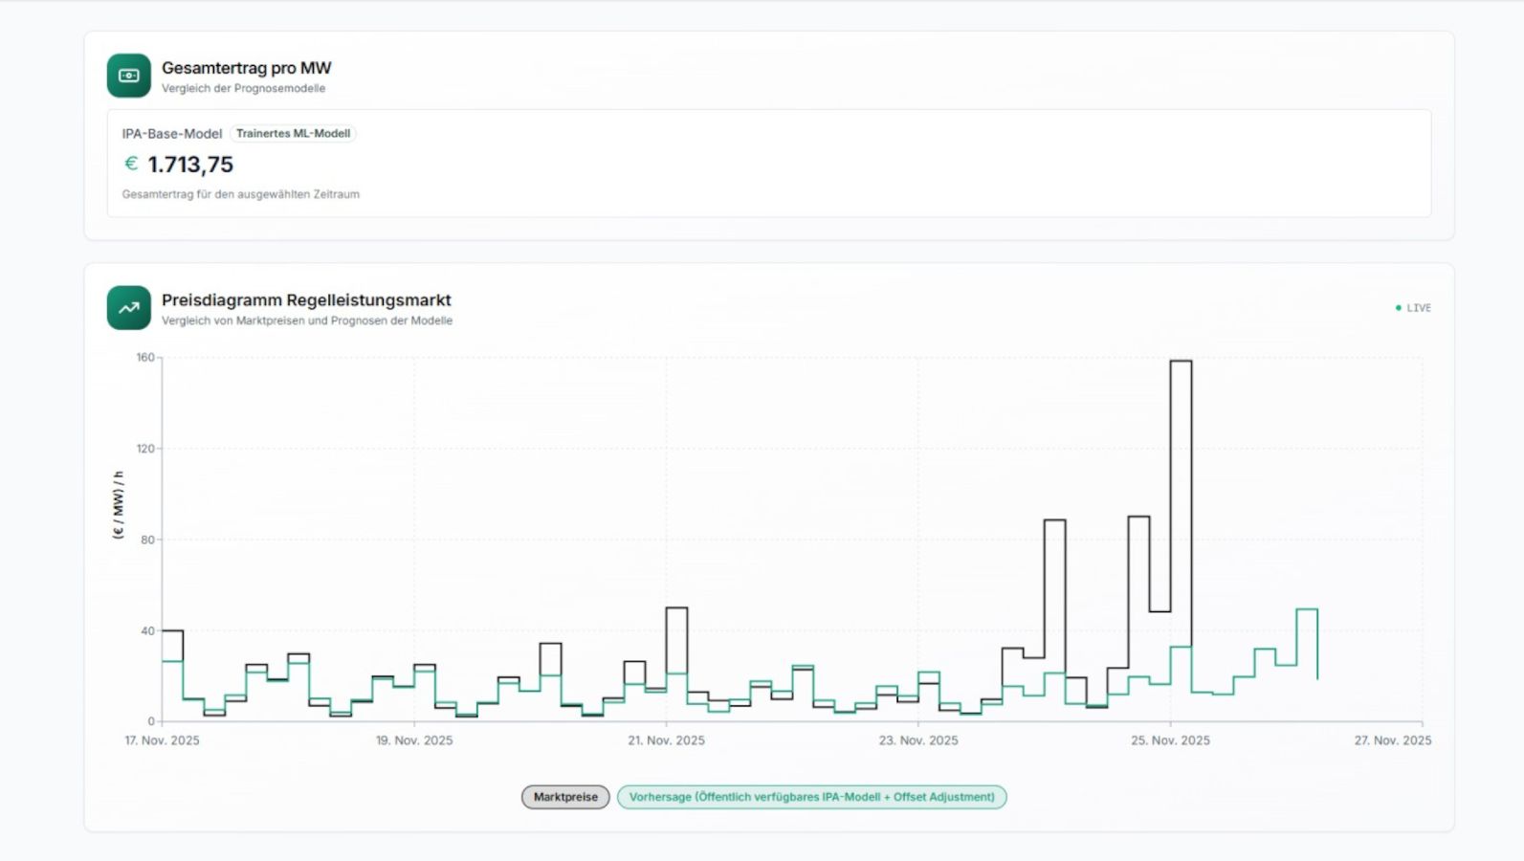1524x861 pixels.
Task: Click the Preisdiagramm Regelleistungsmarkt heading
Action: (306, 300)
